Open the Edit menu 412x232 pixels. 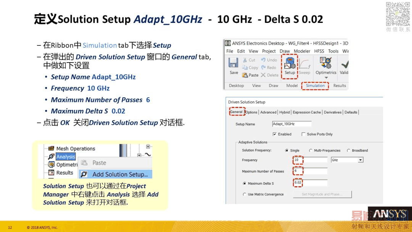[241, 51]
